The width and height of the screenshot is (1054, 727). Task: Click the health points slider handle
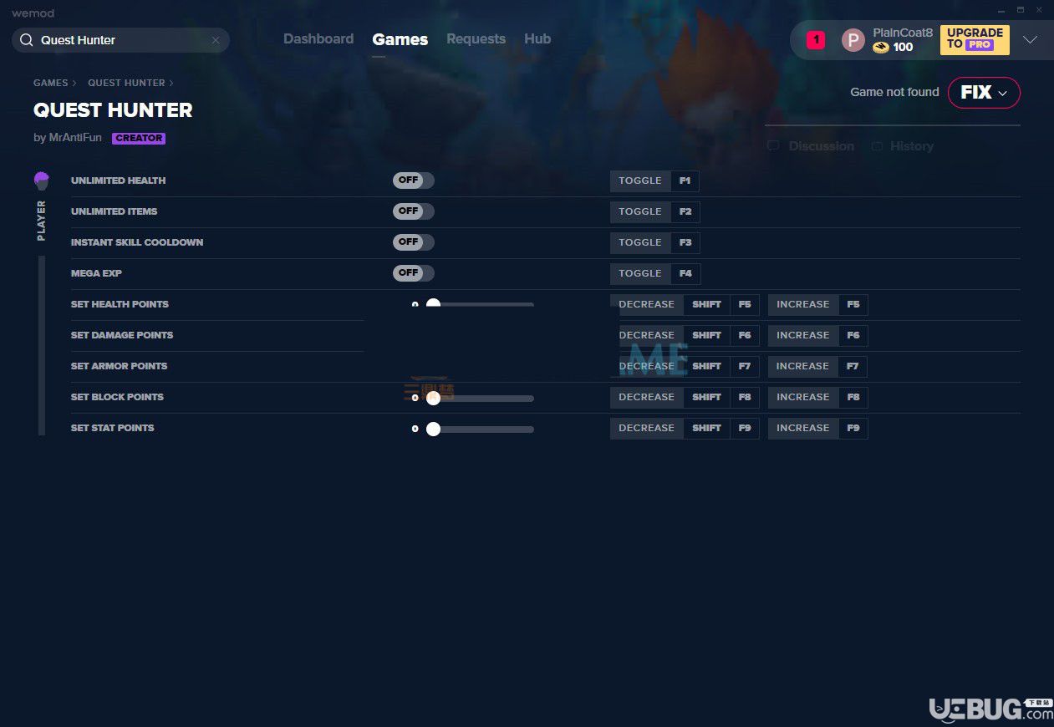433,304
